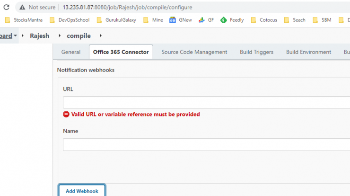Open the GurukulGalaxy bookmark folder
350x196 pixels.
(116, 20)
